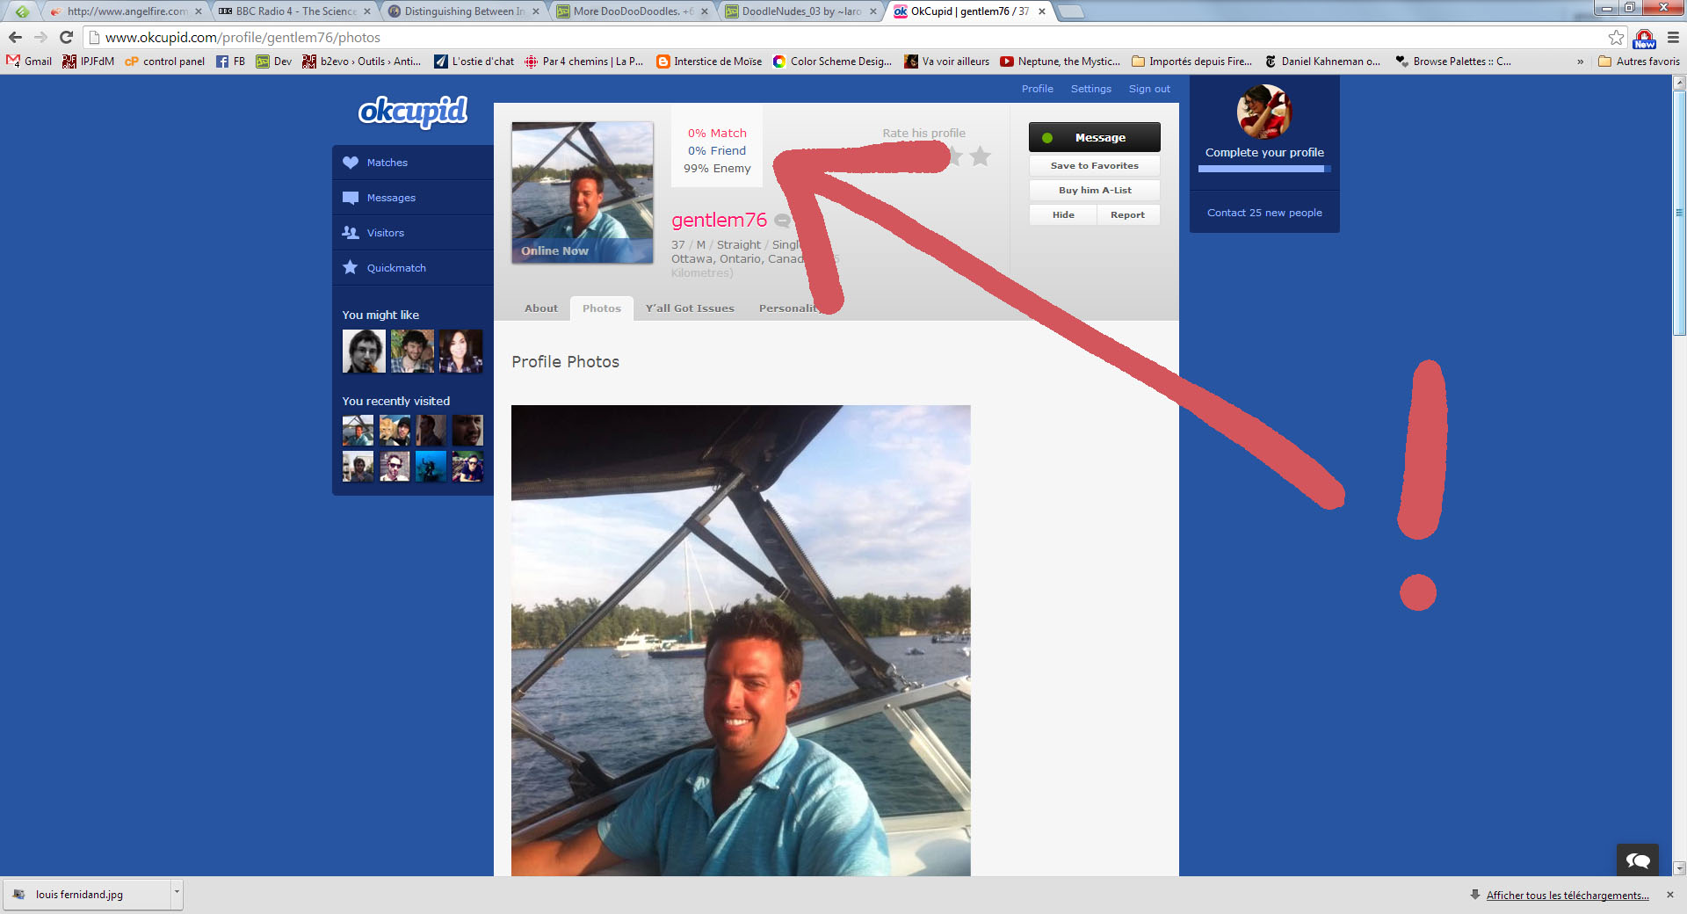This screenshot has width=1687, height=914.
Task: Bookmark page with star icon in address bar
Action: (x=1616, y=37)
